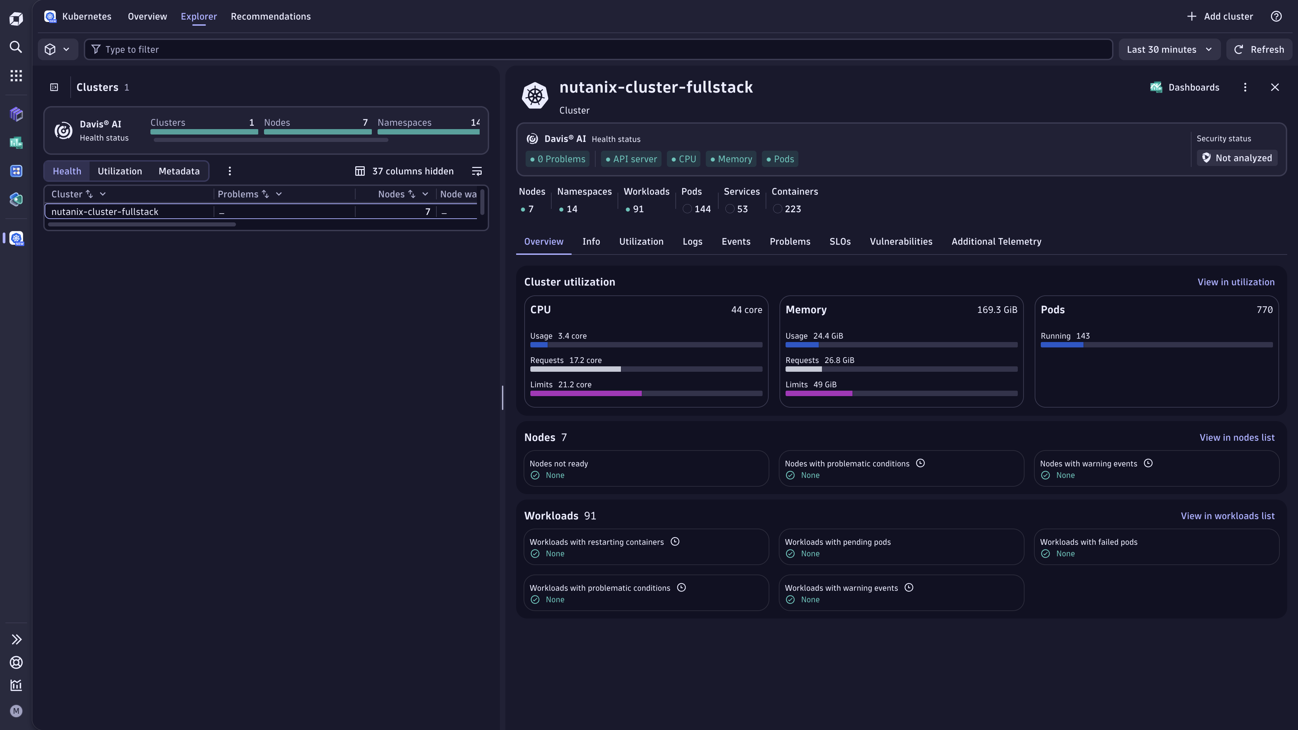
Task: Switch to the Overview top navigation tab
Action: click(147, 17)
